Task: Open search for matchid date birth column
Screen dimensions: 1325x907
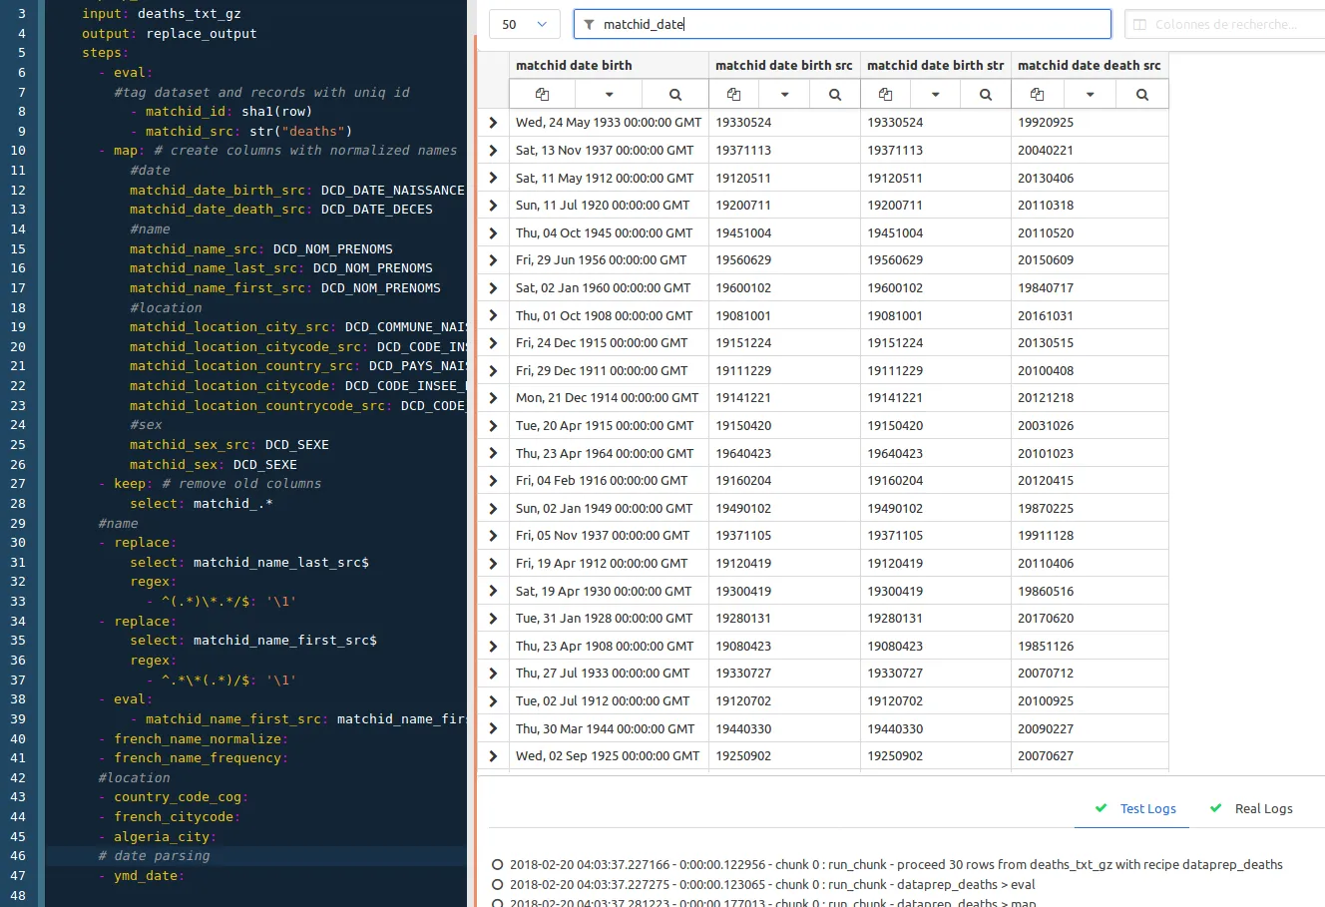Action: (674, 93)
